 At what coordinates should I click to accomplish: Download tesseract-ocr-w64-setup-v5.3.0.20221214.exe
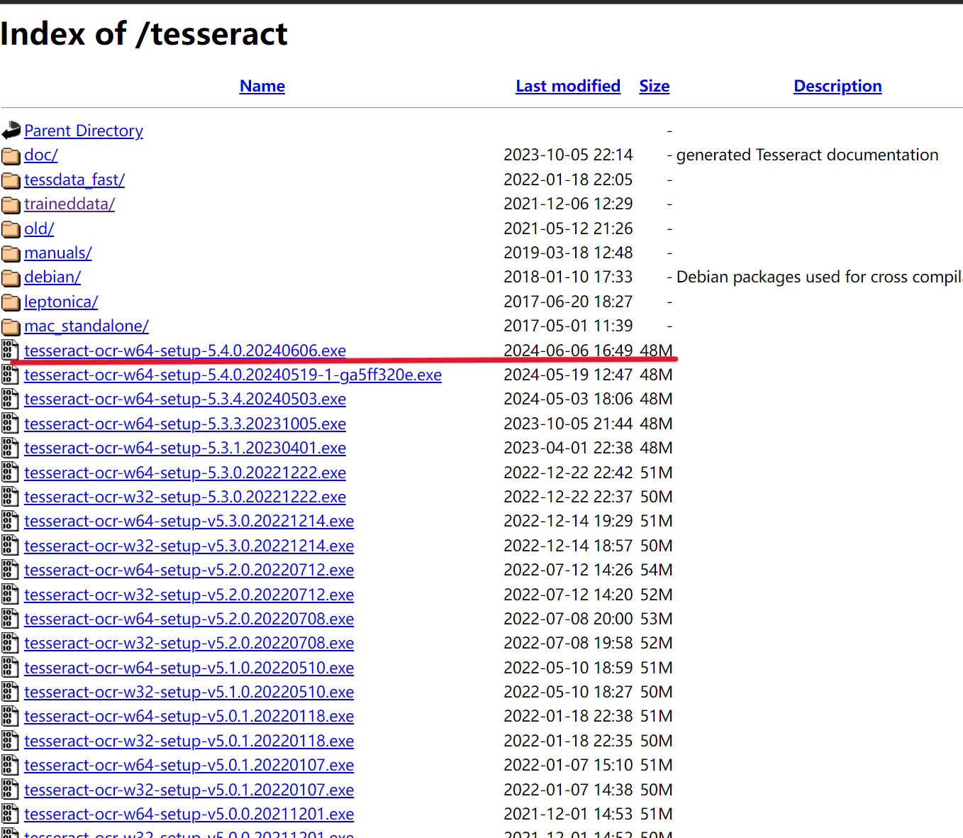(x=189, y=521)
